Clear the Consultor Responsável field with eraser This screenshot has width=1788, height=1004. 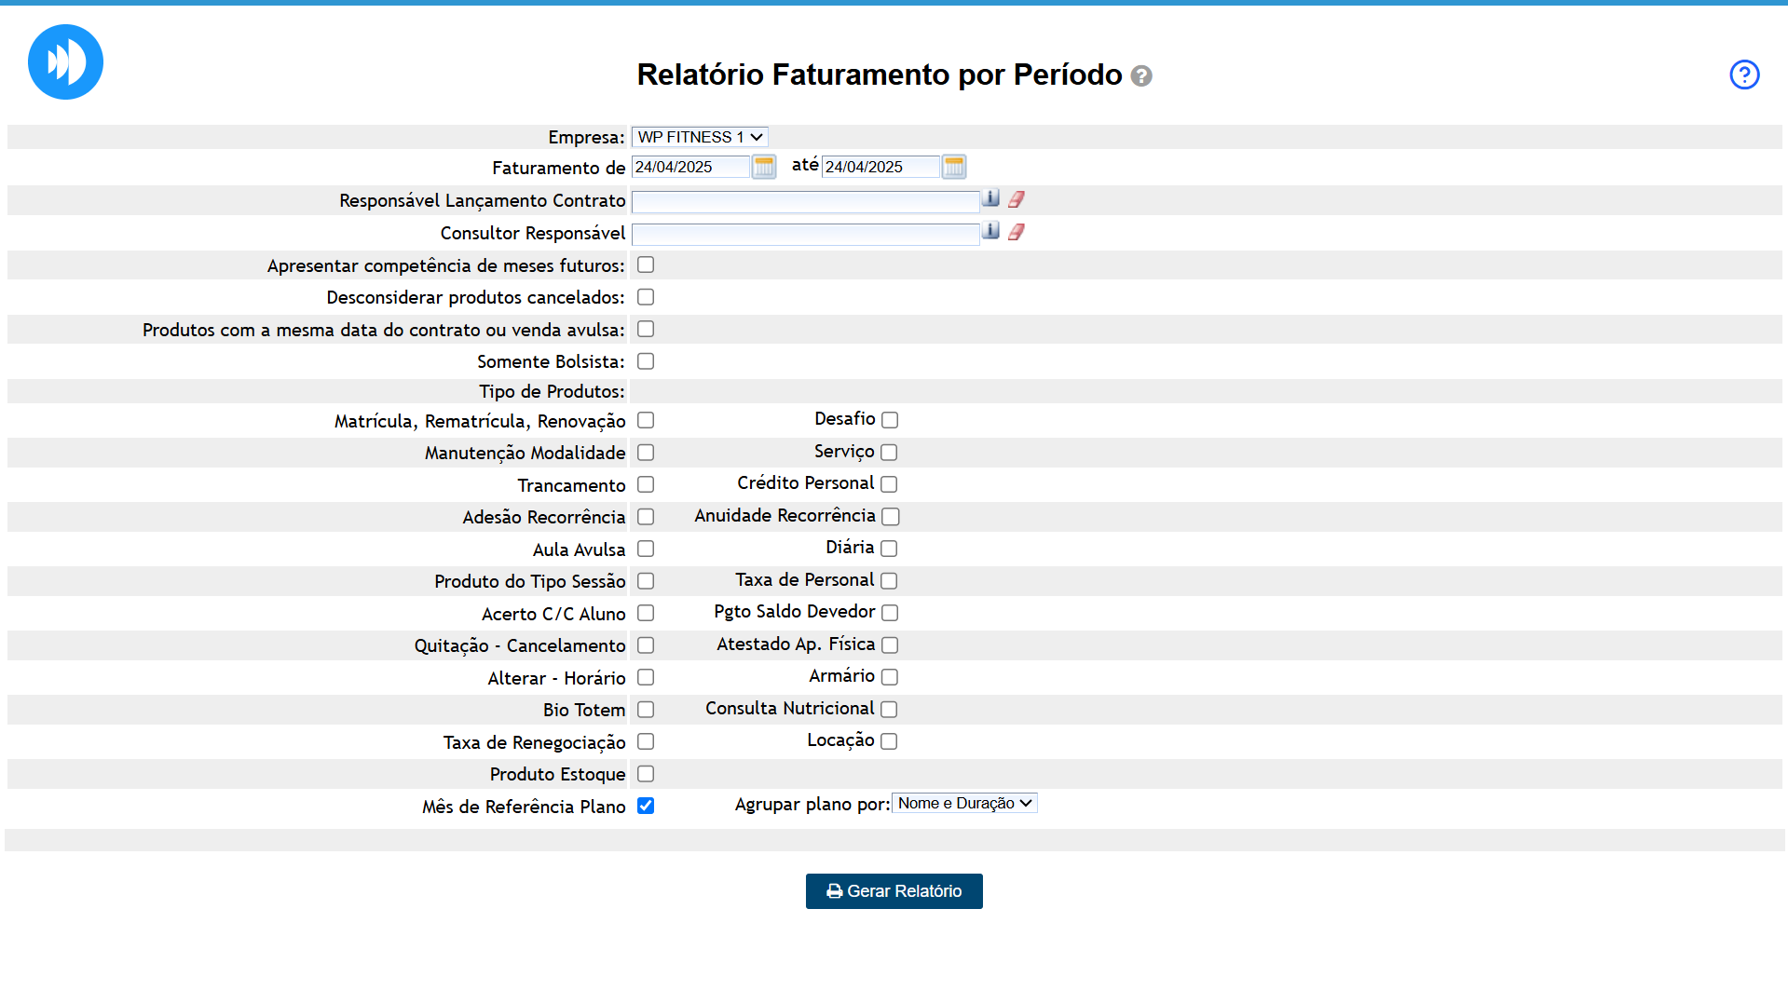pyautogui.click(x=1017, y=232)
